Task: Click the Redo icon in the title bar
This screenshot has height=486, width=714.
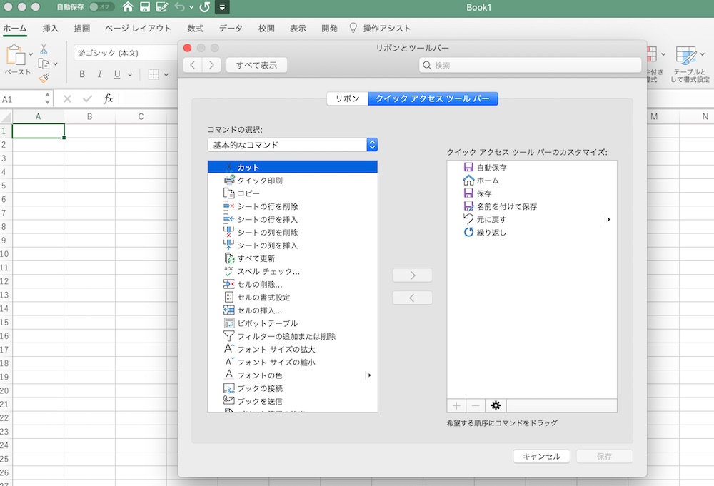Action: click(204, 7)
